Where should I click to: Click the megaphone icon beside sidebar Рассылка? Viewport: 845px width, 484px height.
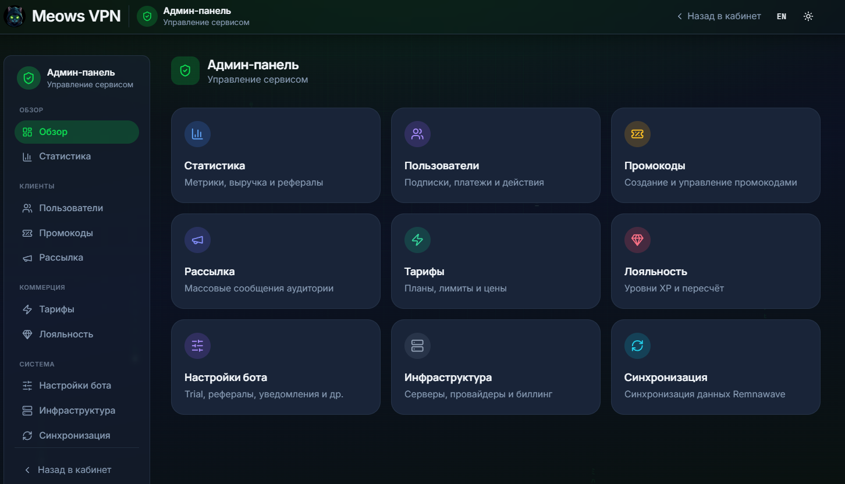pos(27,258)
